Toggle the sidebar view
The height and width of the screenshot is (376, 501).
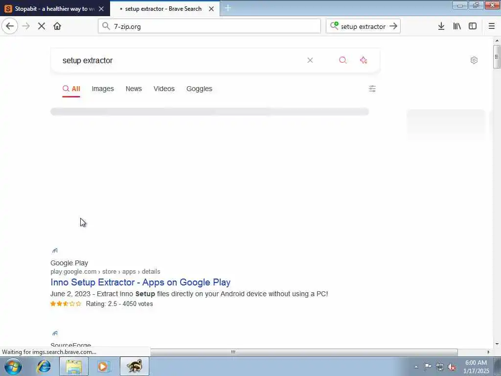coord(473,26)
